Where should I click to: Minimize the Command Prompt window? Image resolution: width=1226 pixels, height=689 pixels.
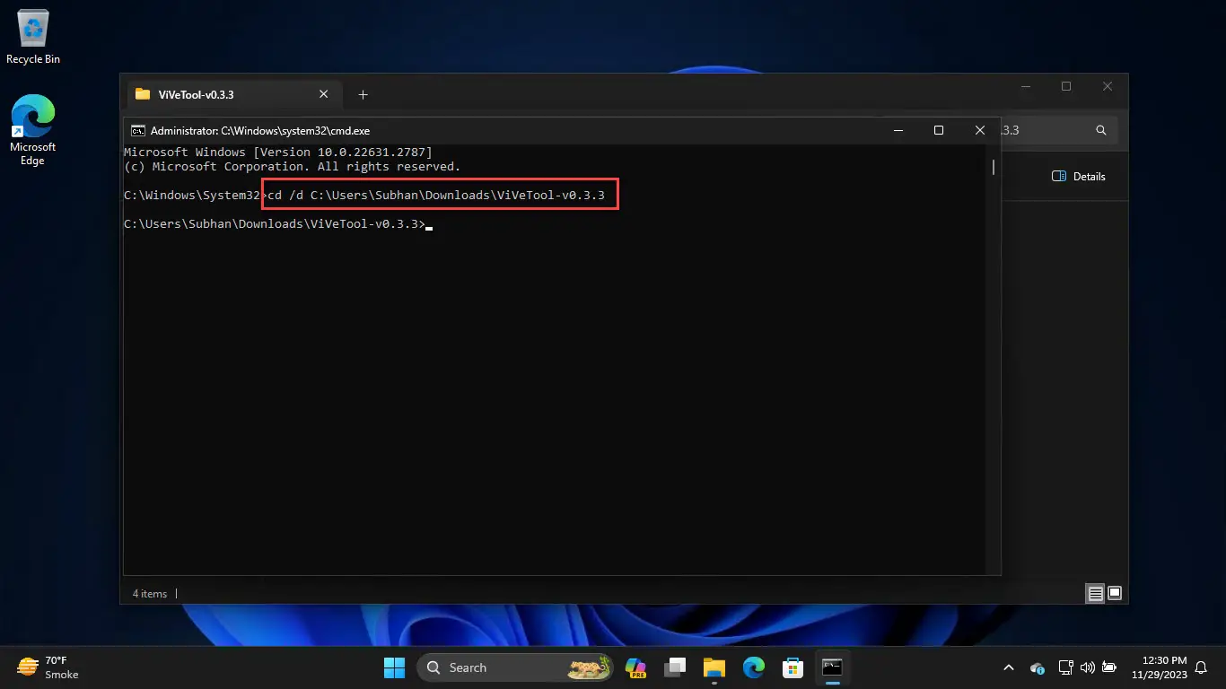[x=898, y=130]
